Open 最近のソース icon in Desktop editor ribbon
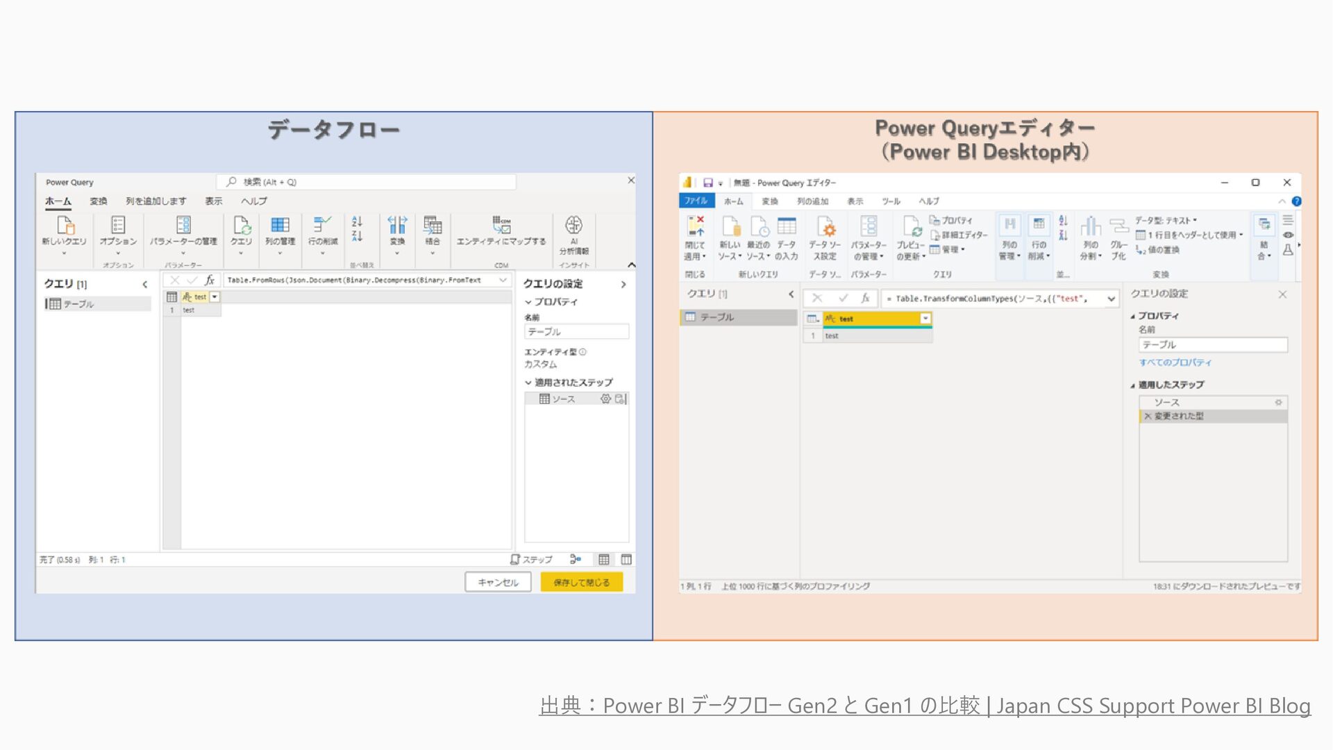1333x750 pixels. point(759,226)
